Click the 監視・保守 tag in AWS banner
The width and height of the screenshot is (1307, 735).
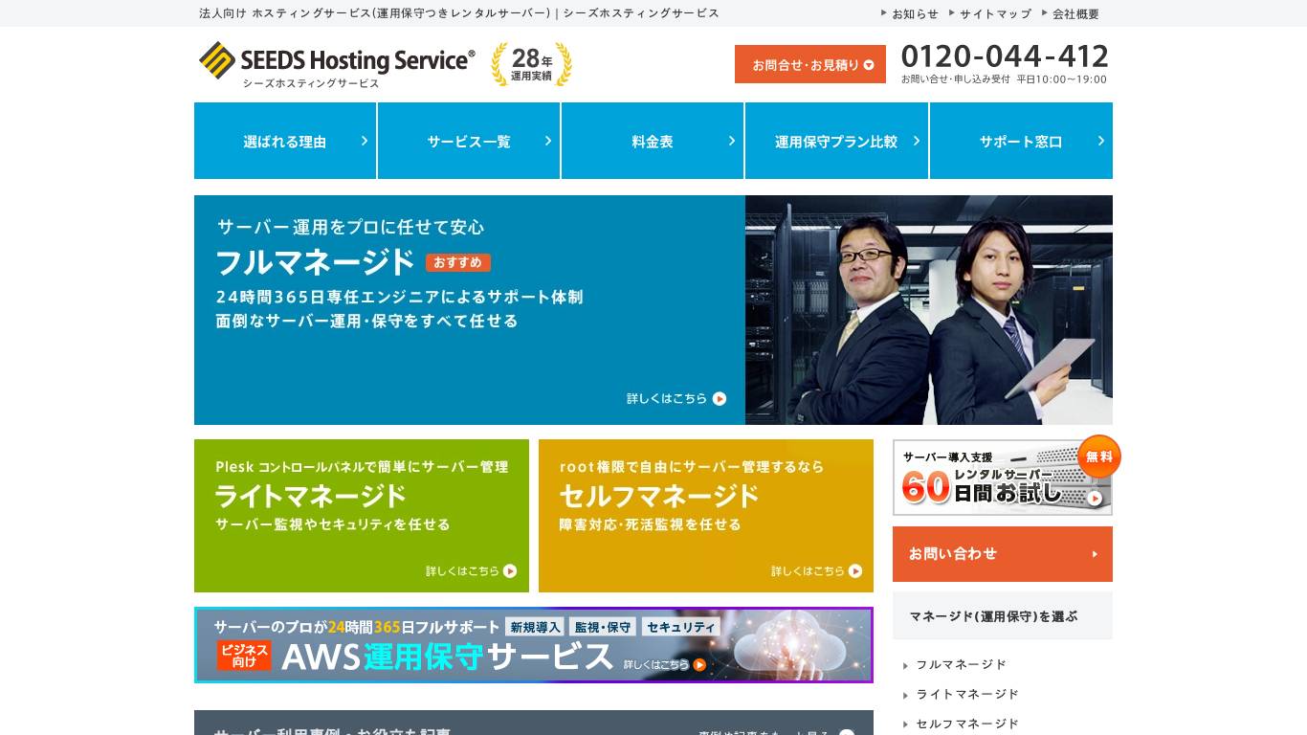tap(603, 627)
